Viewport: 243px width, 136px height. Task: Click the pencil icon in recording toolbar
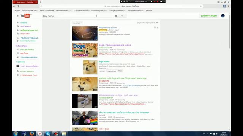[x=151, y=2]
